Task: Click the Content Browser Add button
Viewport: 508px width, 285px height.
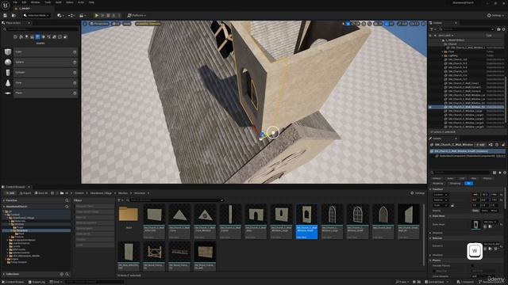Action: point(10,193)
